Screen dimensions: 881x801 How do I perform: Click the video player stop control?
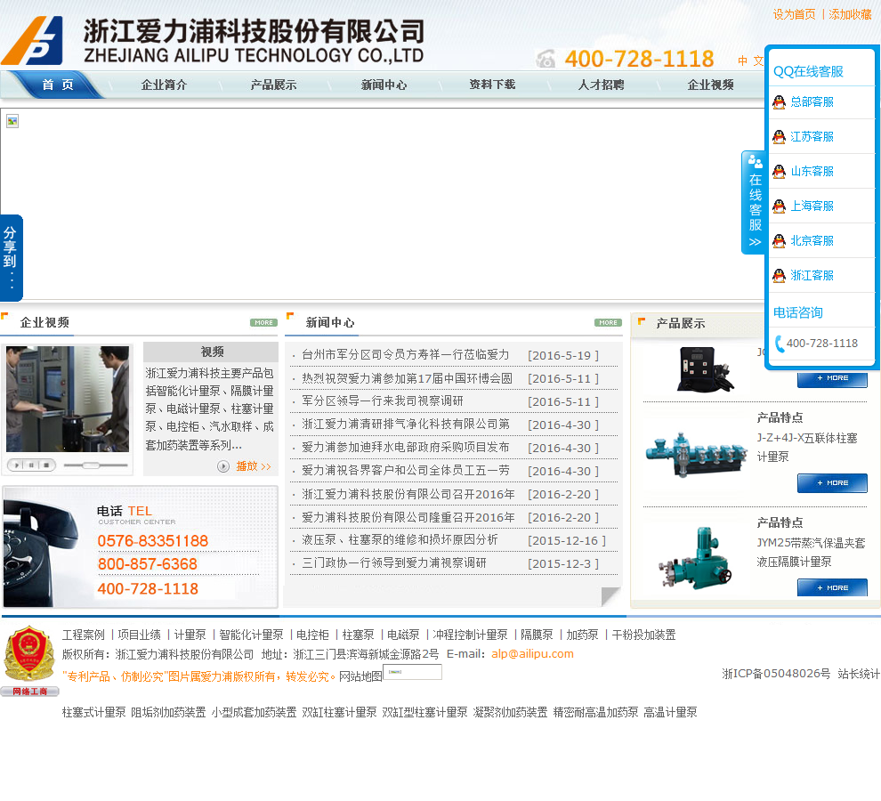click(46, 465)
